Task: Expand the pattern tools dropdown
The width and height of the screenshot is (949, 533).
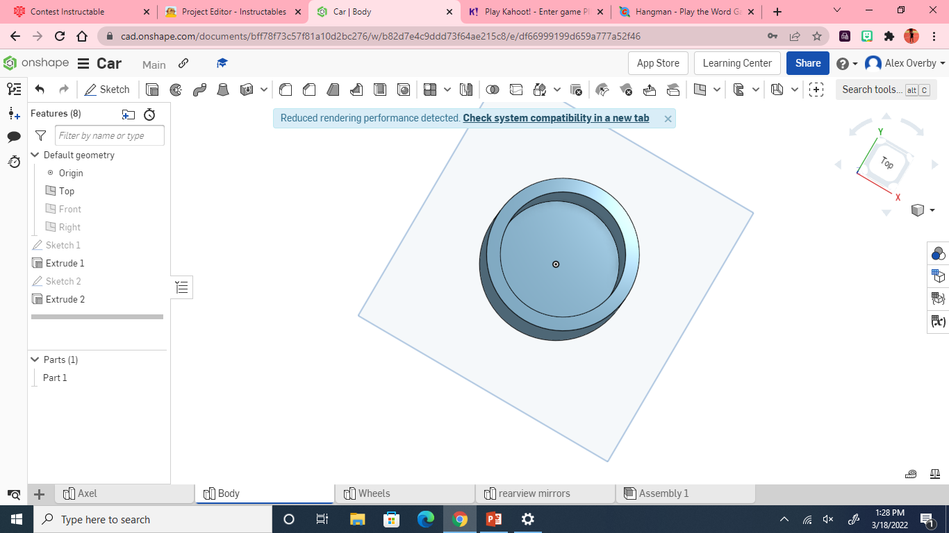Action: [x=447, y=90]
